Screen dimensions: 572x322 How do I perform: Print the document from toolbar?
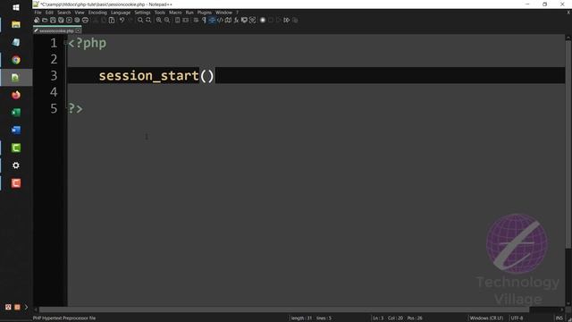(85, 20)
